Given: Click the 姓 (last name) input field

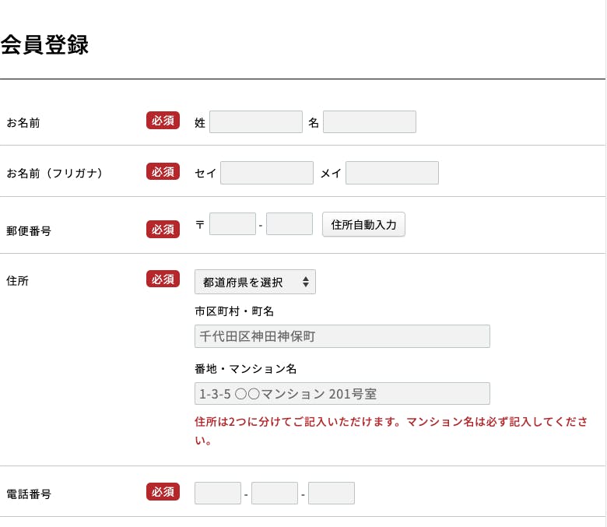Looking at the screenshot, I should click(x=255, y=122).
